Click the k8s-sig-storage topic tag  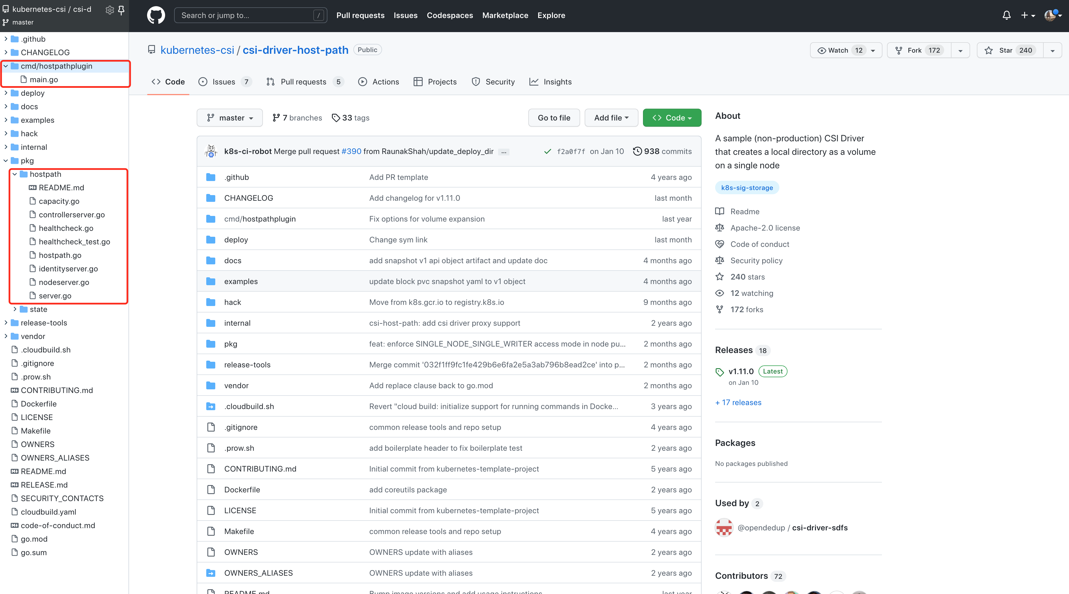pyautogui.click(x=747, y=188)
